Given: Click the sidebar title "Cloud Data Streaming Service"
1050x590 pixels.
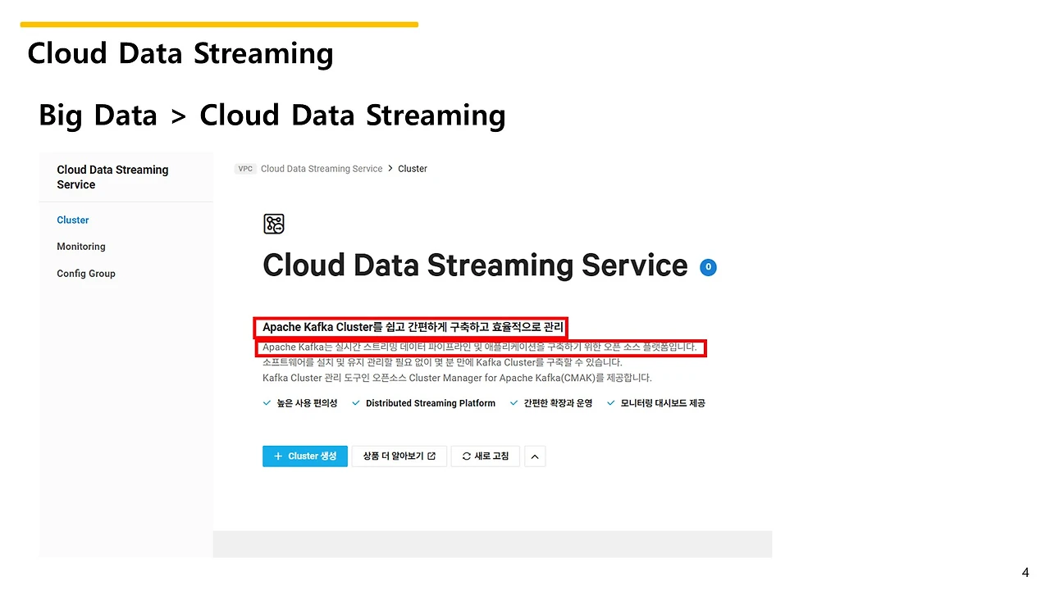Looking at the screenshot, I should tap(112, 177).
